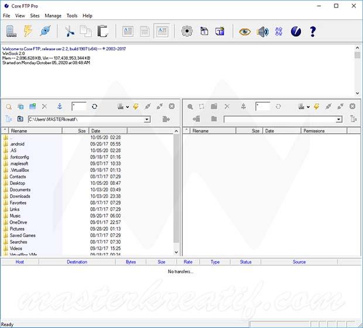Click remote panel quick connect lightning icon

pos(317,106)
